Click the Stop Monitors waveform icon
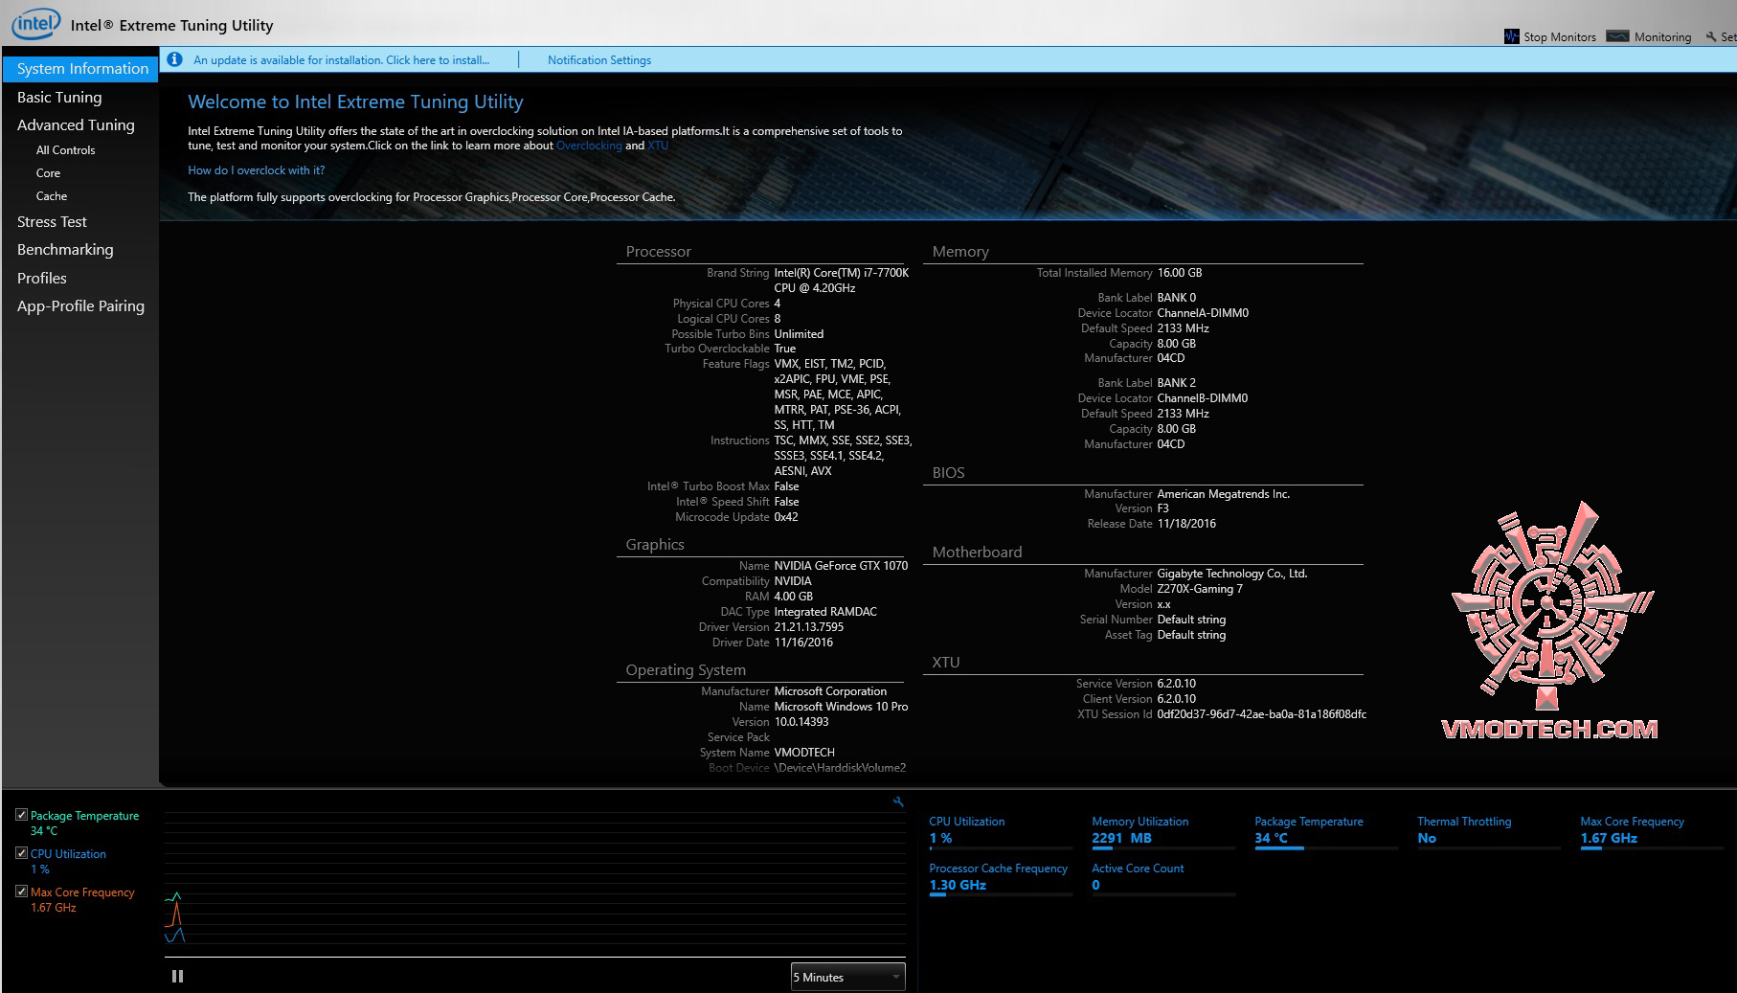The image size is (1737, 993). click(x=1512, y=36)
